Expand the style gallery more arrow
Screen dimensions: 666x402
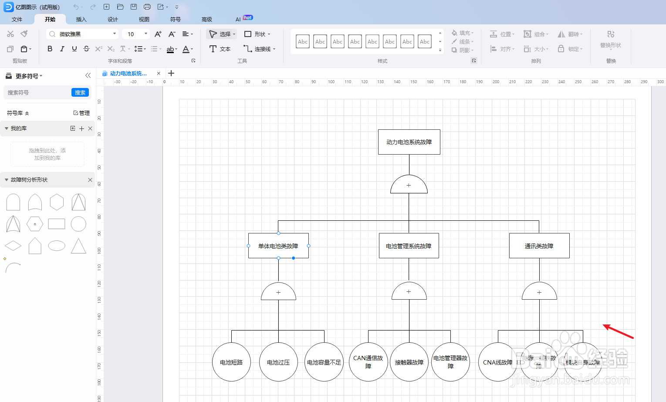[x=440, y=50]
